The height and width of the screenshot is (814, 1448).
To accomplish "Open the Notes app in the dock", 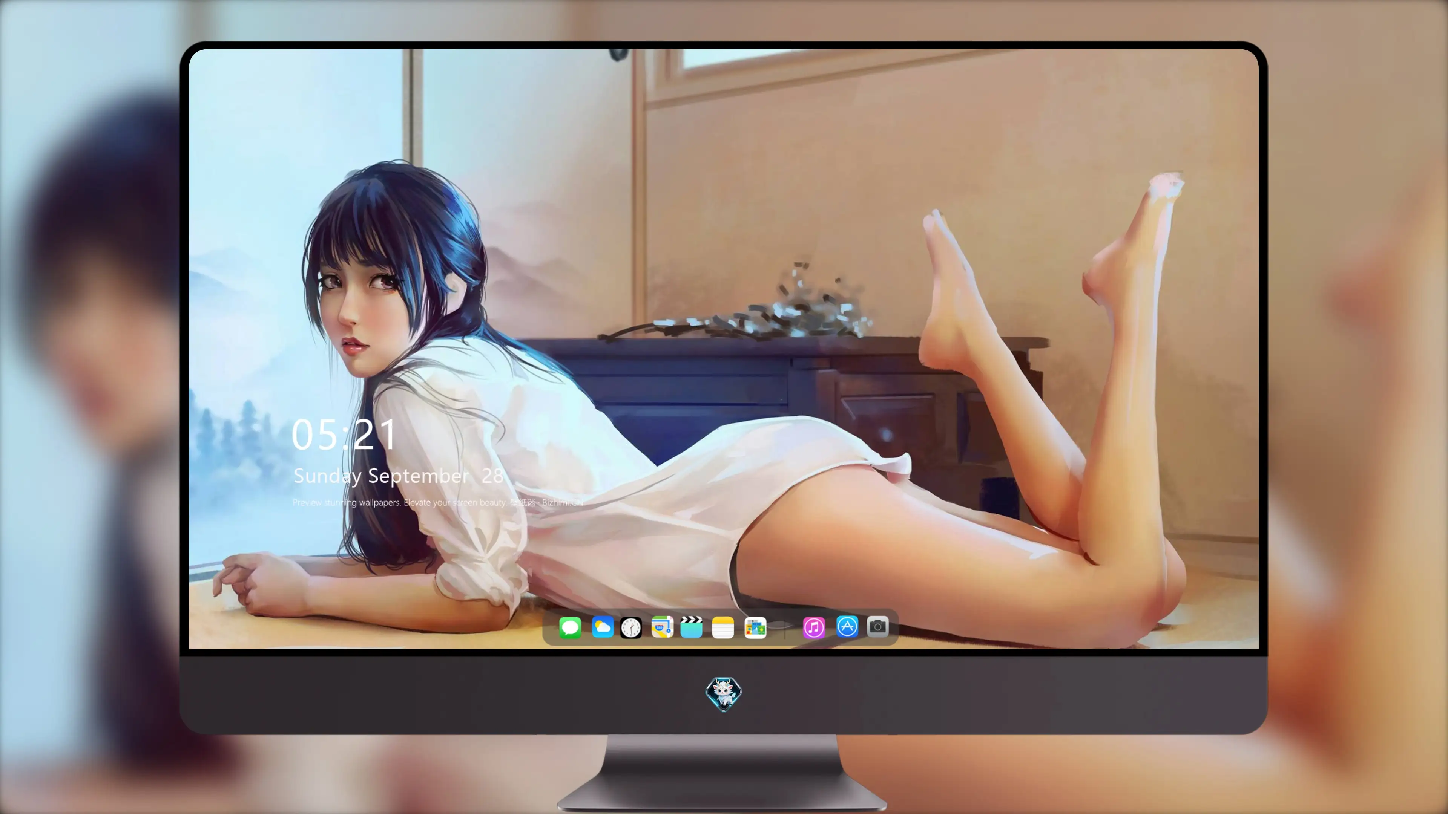I will pyautogui.click(x=723, y=627).
